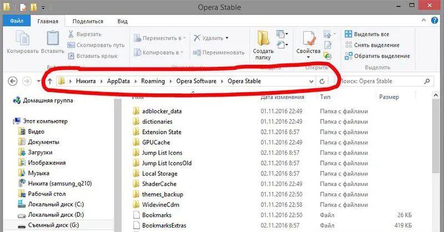
Task: Click the Forward navigation arrow
Action: [27, 81]
